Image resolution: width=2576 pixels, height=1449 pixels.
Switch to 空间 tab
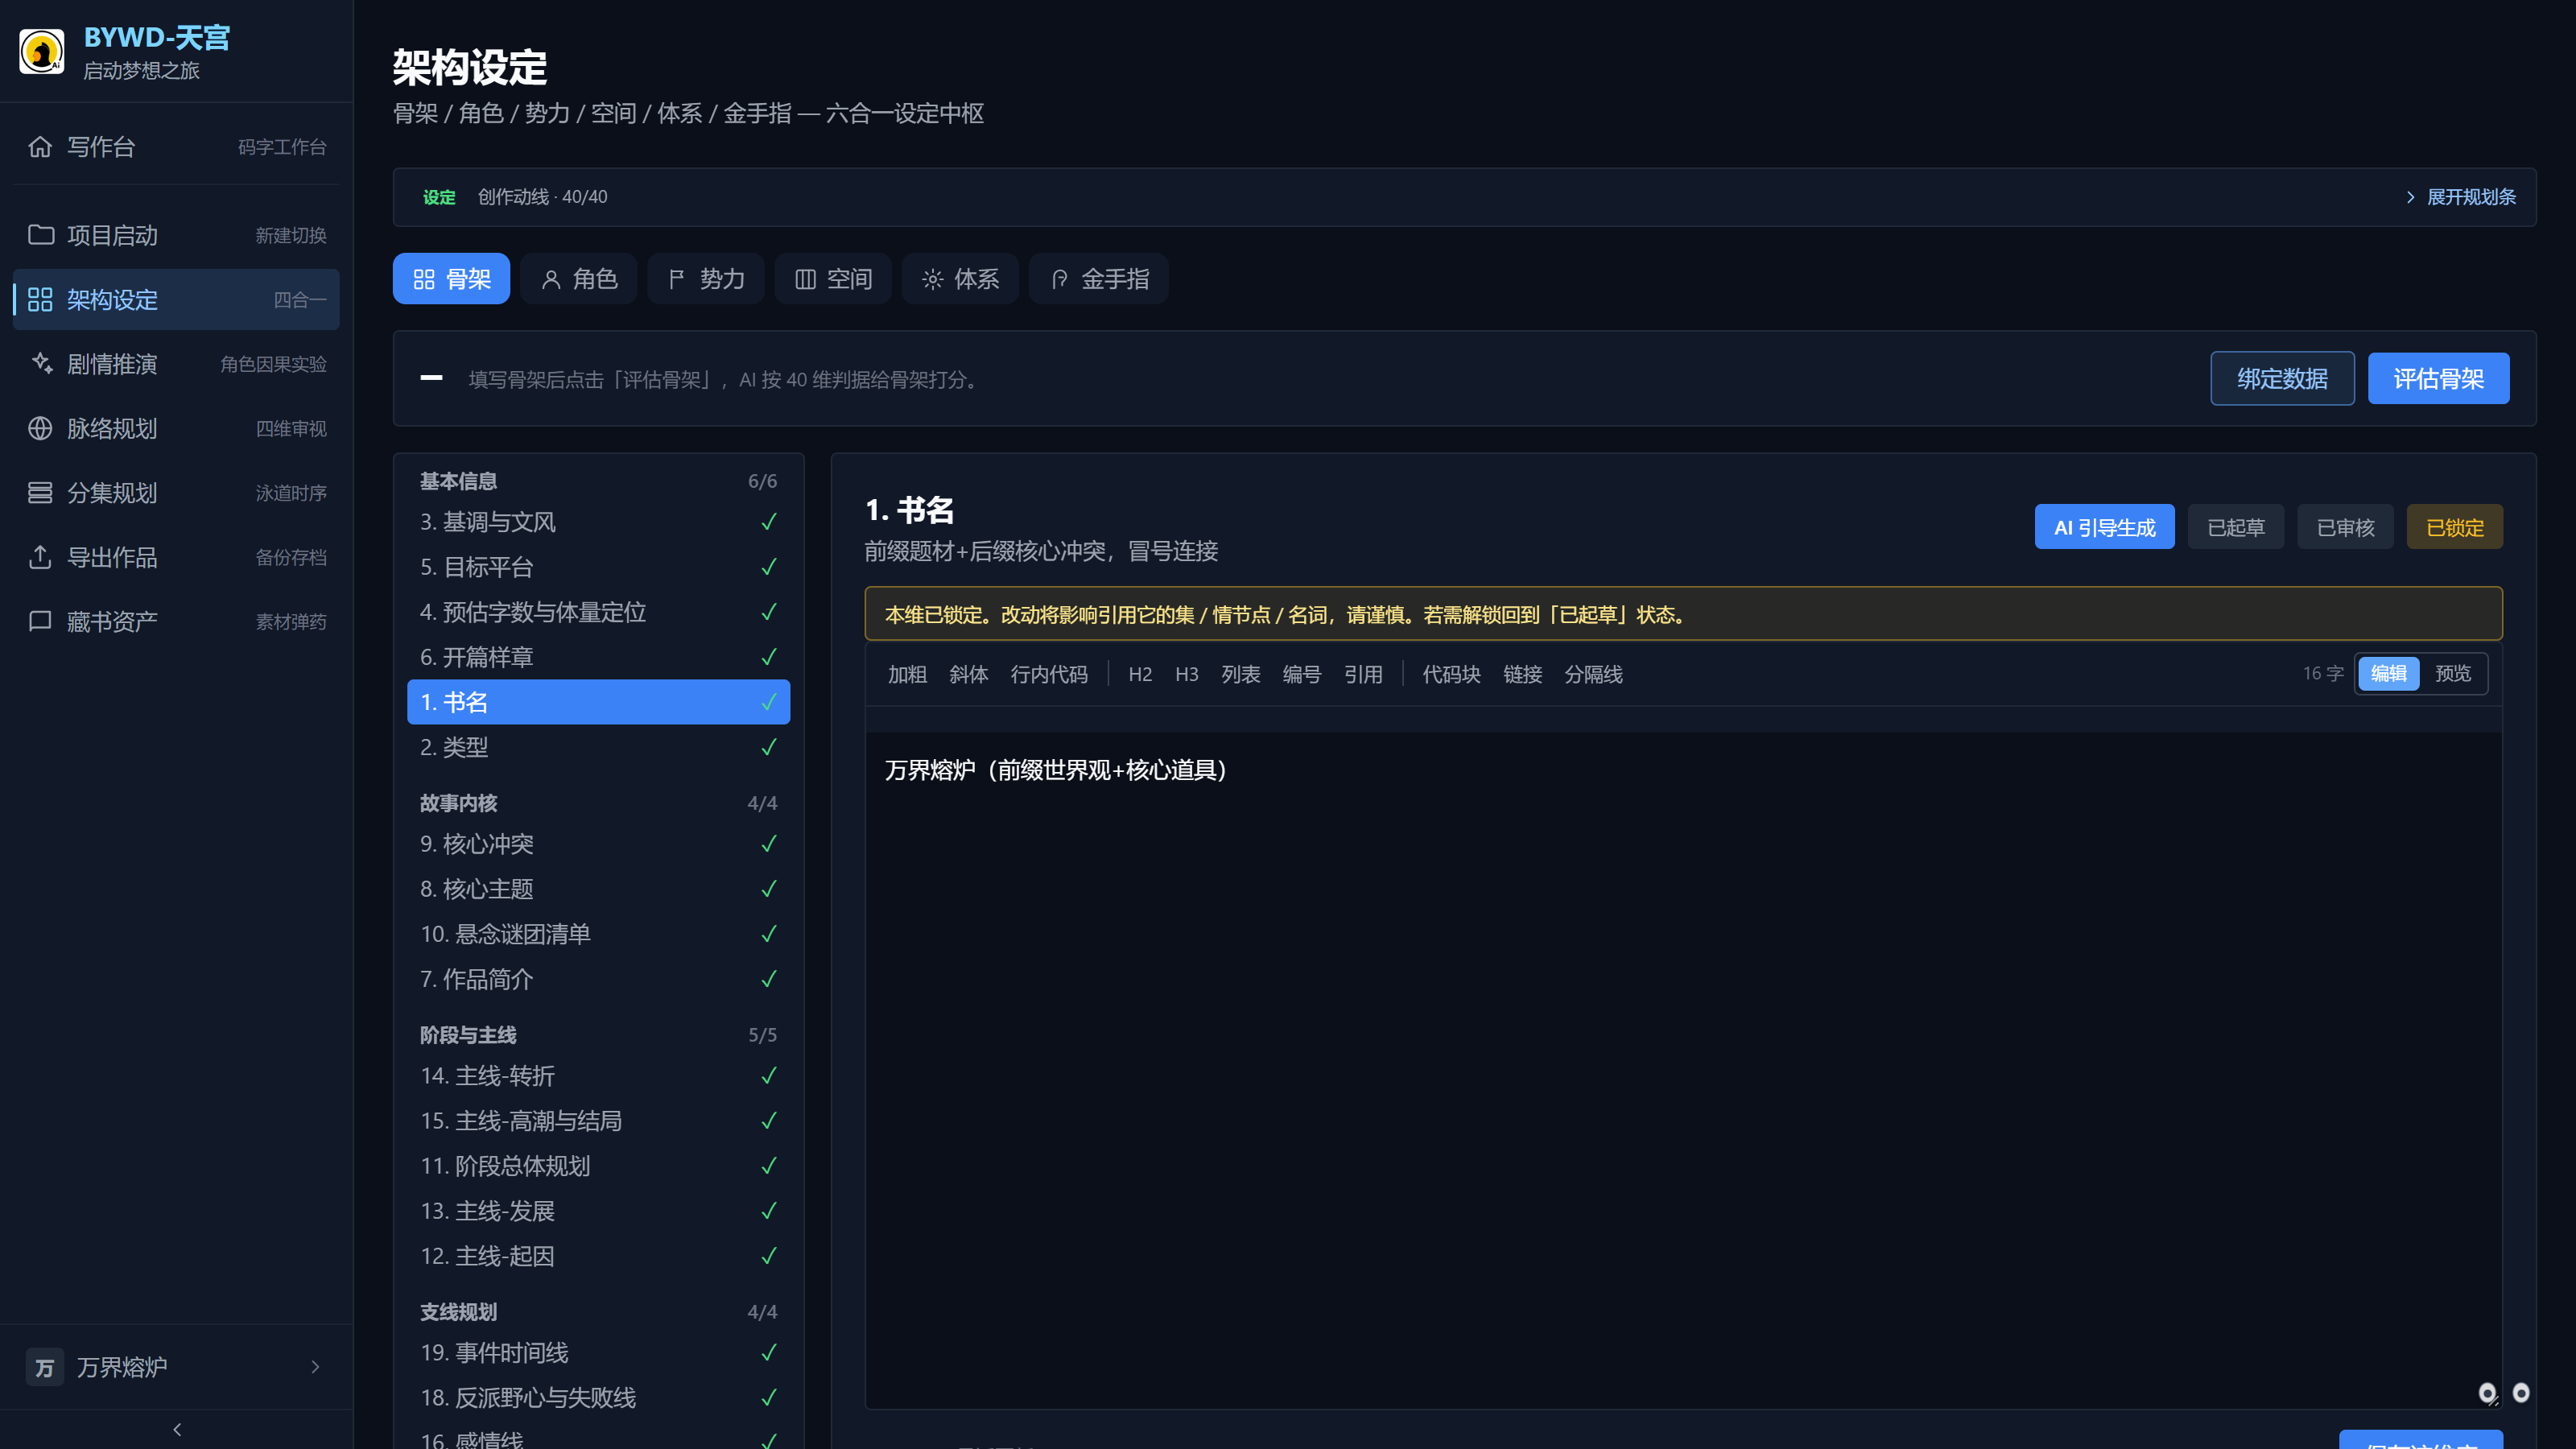(833, 279)
